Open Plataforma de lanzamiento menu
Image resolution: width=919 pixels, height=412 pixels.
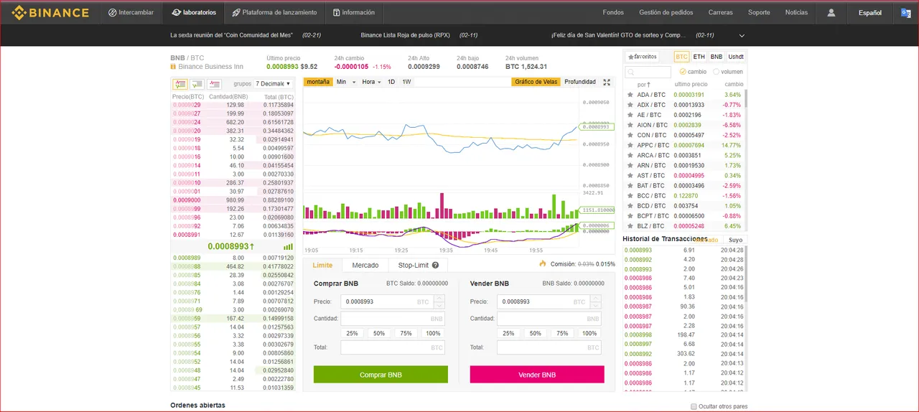point(274,12)
